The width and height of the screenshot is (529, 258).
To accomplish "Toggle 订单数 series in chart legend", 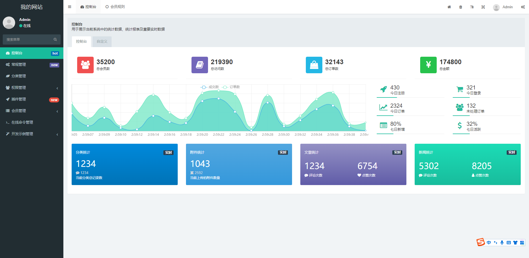I will coord(231,87).
